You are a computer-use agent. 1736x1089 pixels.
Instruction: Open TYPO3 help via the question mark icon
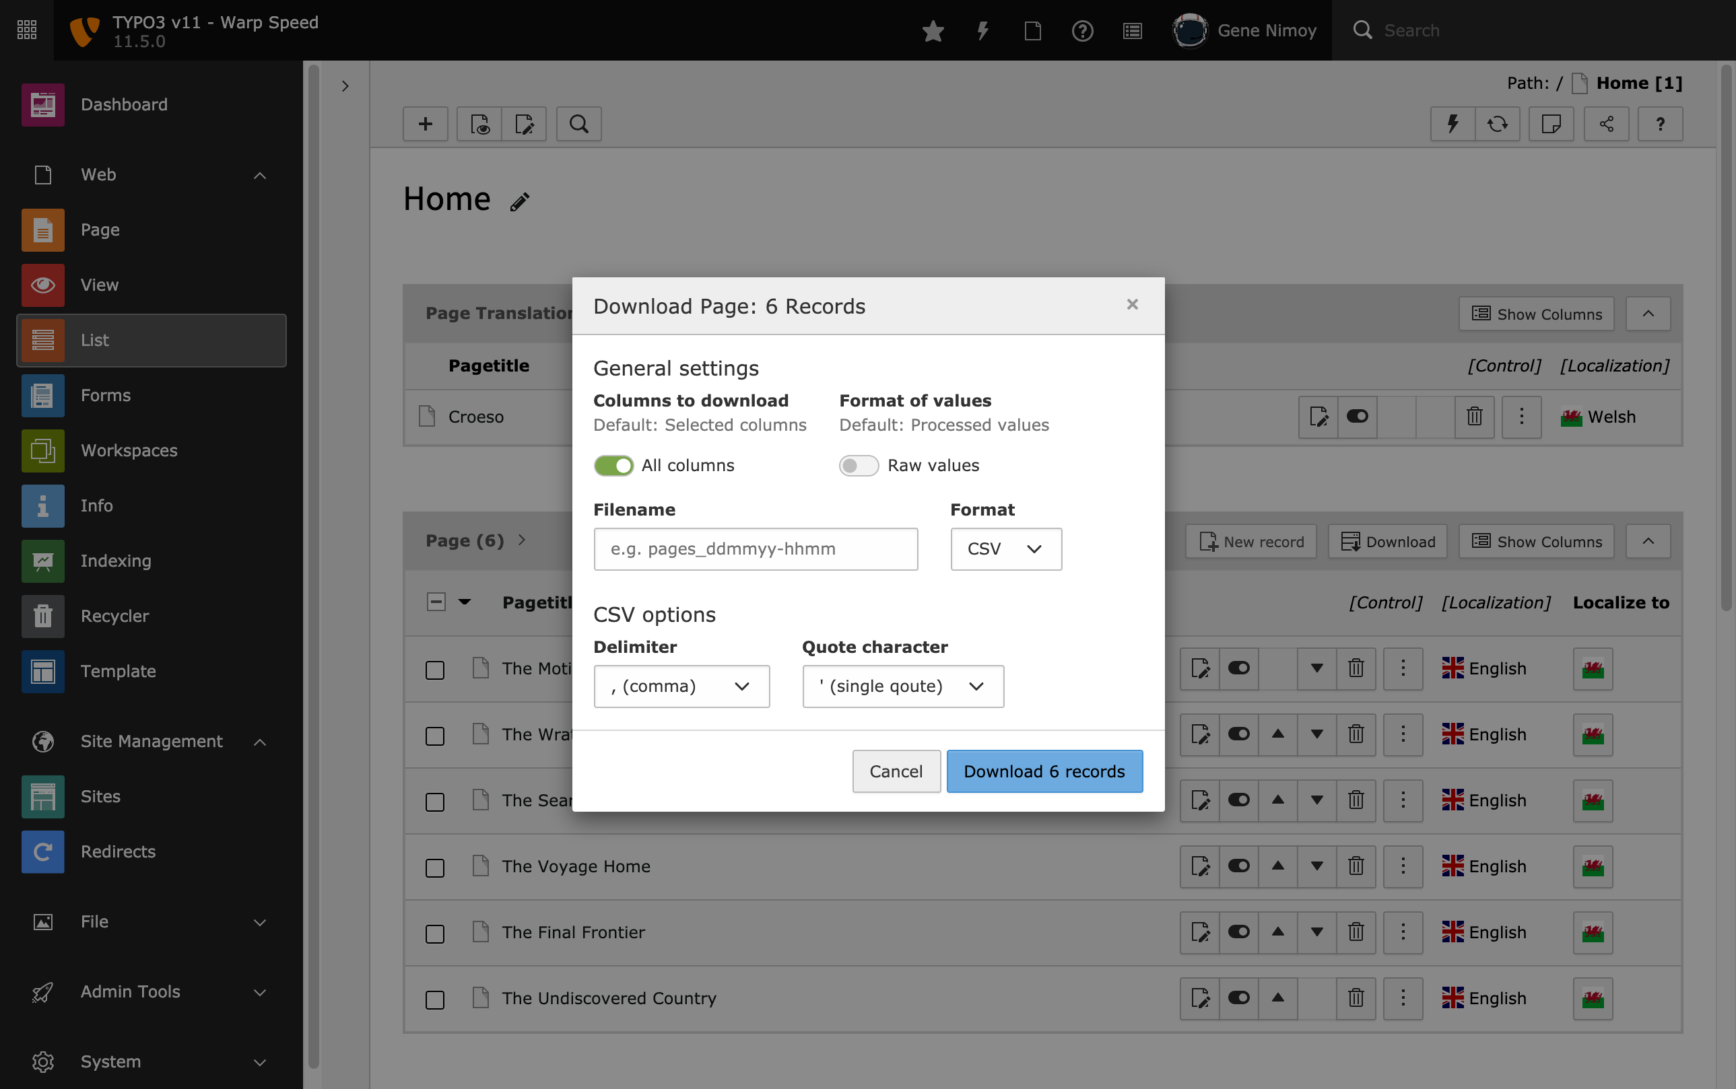pyautogui.click(x=1082, y=30)
